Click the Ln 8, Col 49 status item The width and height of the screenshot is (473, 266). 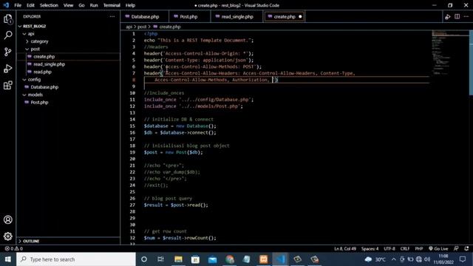pyautogui.click(x=345, y=248)
